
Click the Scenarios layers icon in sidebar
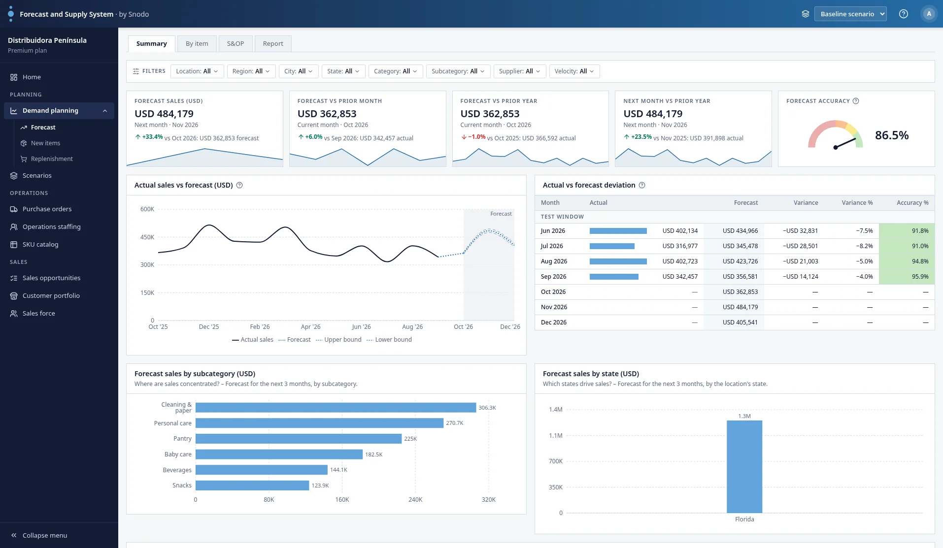click(14, 176)
